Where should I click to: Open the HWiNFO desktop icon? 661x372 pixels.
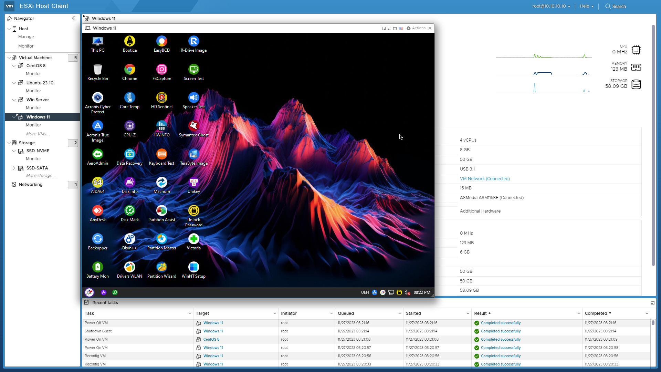point(161,126)
